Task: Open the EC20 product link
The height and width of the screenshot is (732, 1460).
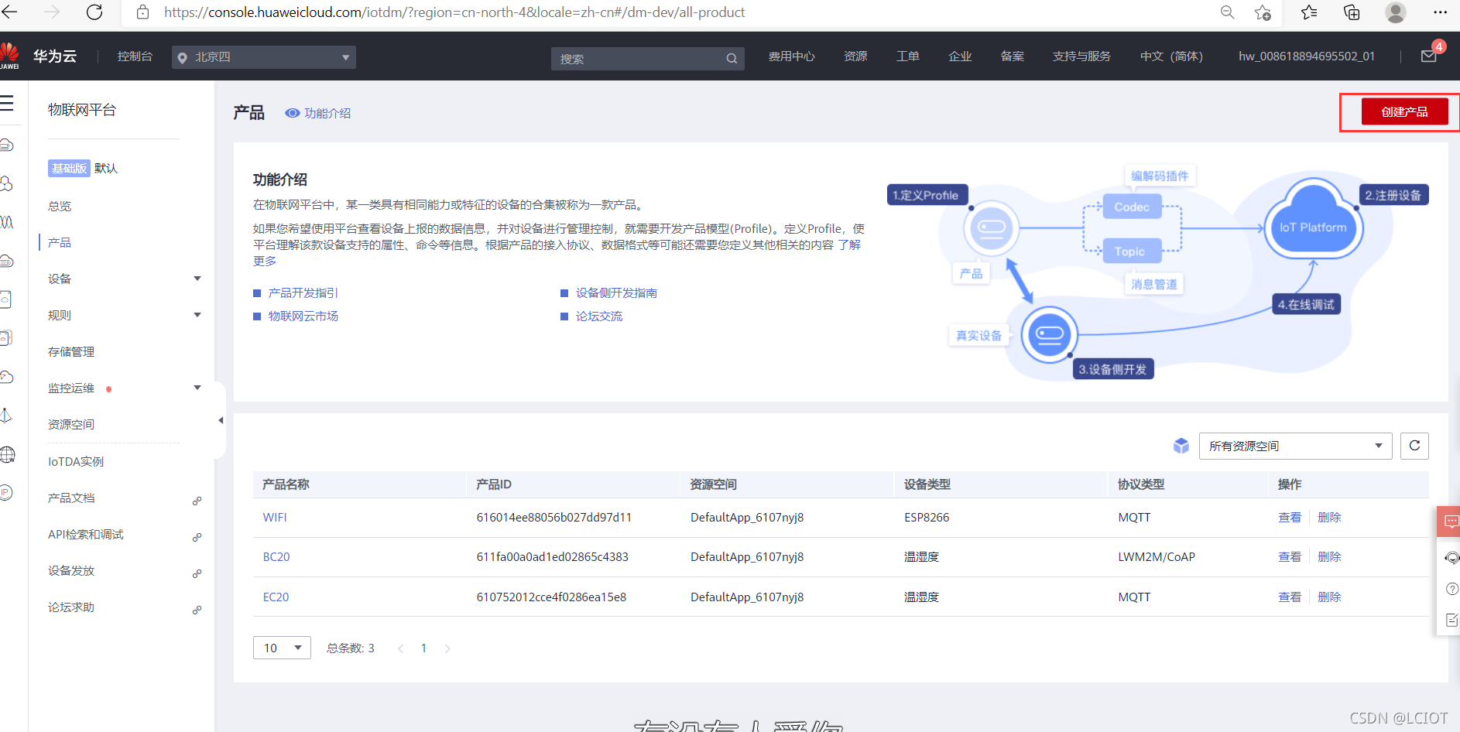Action: [276, 597]
